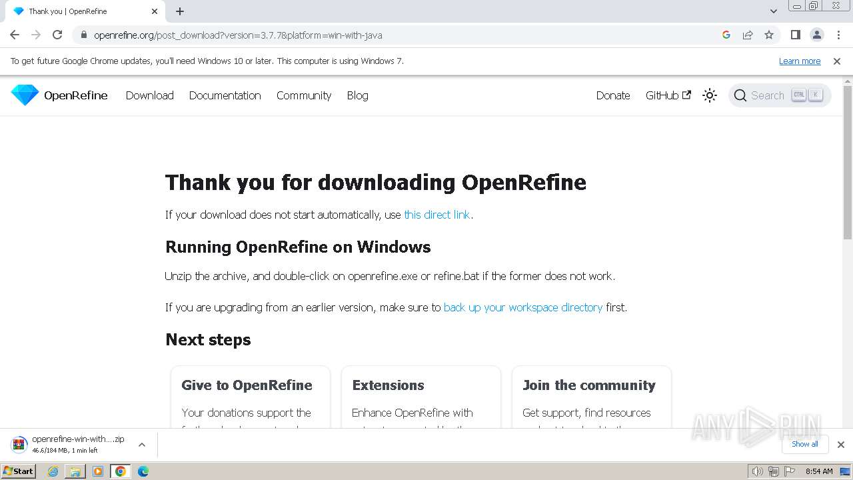The height and width of the screenshot is (480, 853).
Task: Open the Documentation menu item
Action: click(x=225, y=95)
